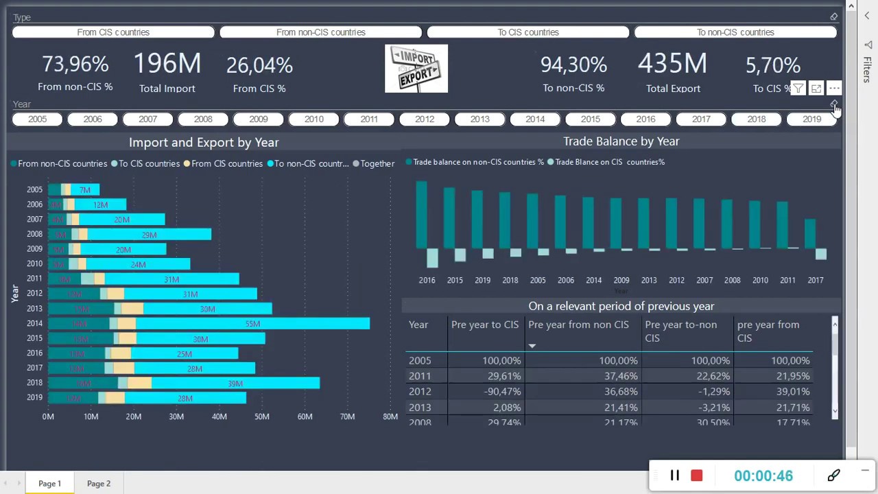This screenshot has height=494, width=878.
Task: Select the 2014 bar showing 55M
Action: (252, 324)
